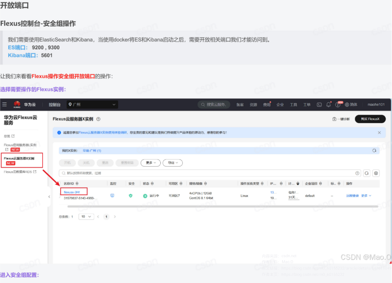The width and height of the screenshot is (392, 283).
Task: Click the sort icon on 企业项目 column
Action: (x=321, y=184)
